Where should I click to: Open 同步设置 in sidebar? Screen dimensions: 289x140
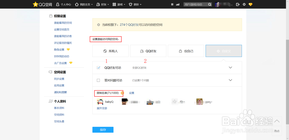(x=59, y=79)
